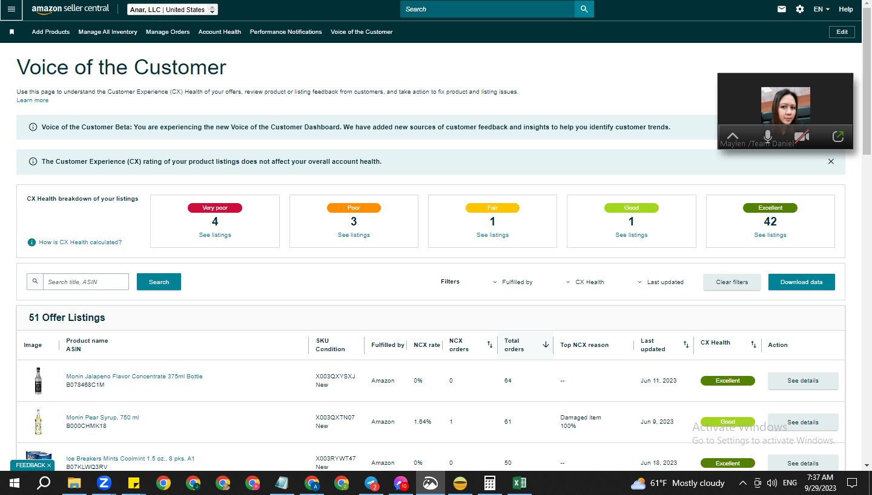Click the Search button next to ASIN field
This screenshot has width=872, height=495.
(x=159, y=282)
